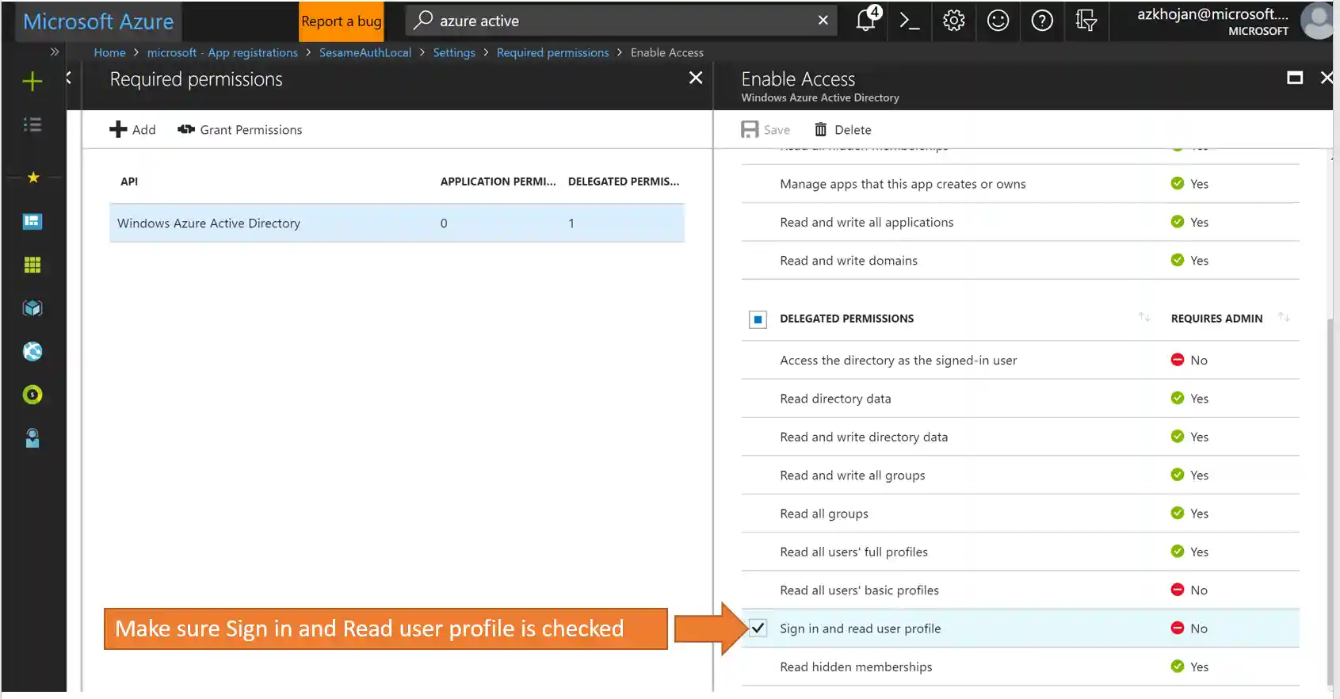Sort by Requires Admin column arrows
Screen dimensions: 1340x699
click(1284, 317)
